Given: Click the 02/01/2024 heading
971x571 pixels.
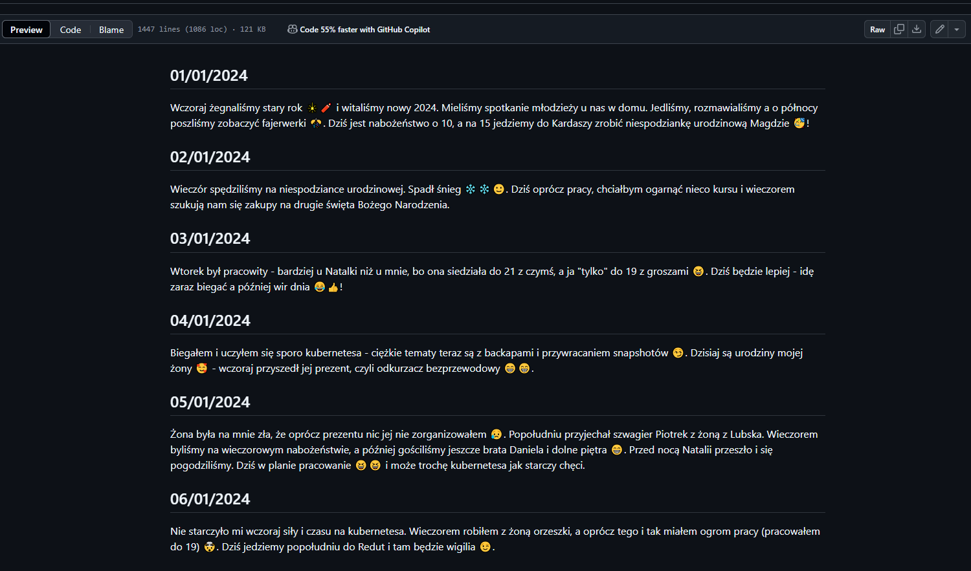Looking at the screenshot, I should (x=210, y=157).
